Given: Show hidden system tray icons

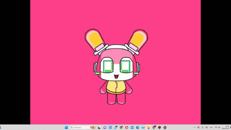Looking at the screenshot, I should coord(195,127).
